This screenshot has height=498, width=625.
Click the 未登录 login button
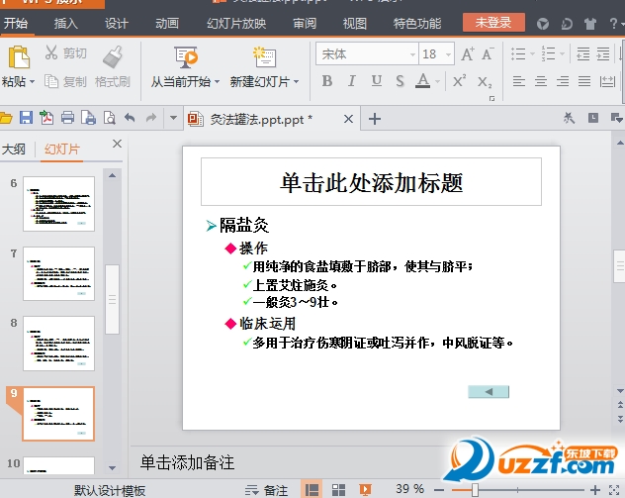point(493,23)
